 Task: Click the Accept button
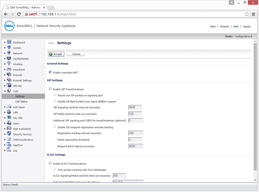tap(56, 54)
